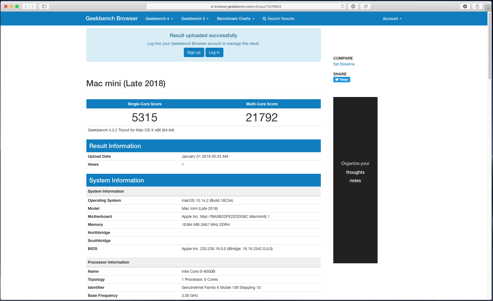Click the Southbridge row label
493x301 pixels.
pos(99,241)
